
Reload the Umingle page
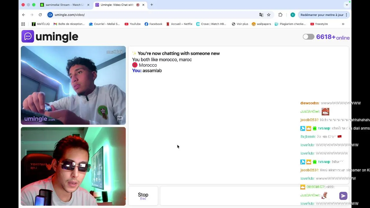click(x=40, y=15)
